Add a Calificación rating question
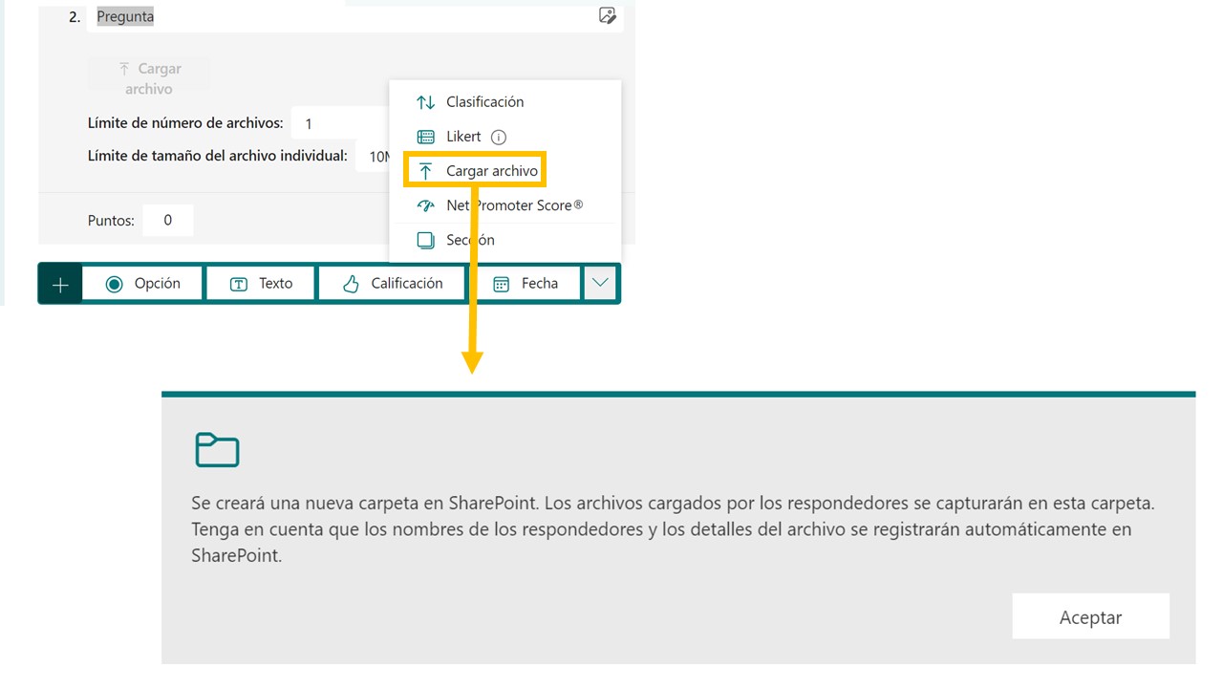 392,284
